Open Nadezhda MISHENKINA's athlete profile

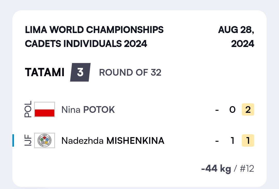point(113,141)
